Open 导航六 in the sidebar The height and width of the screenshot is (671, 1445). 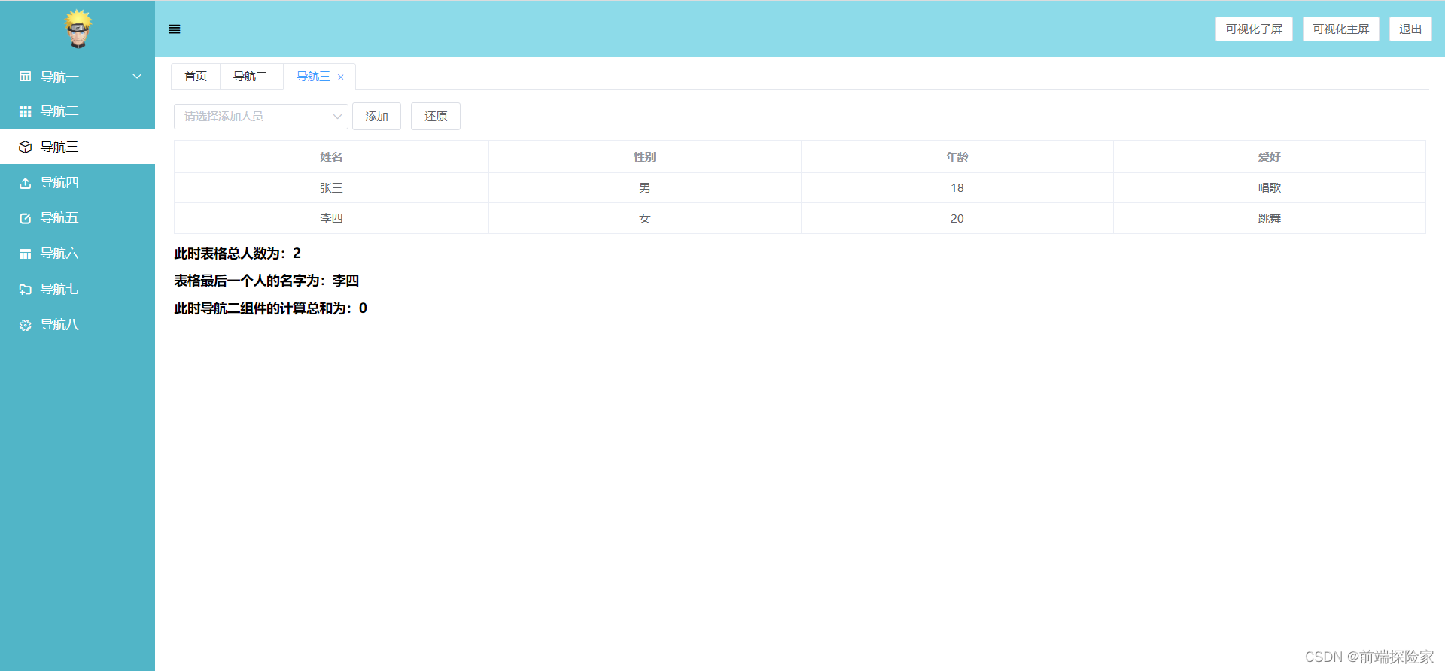tap(78, 254)
